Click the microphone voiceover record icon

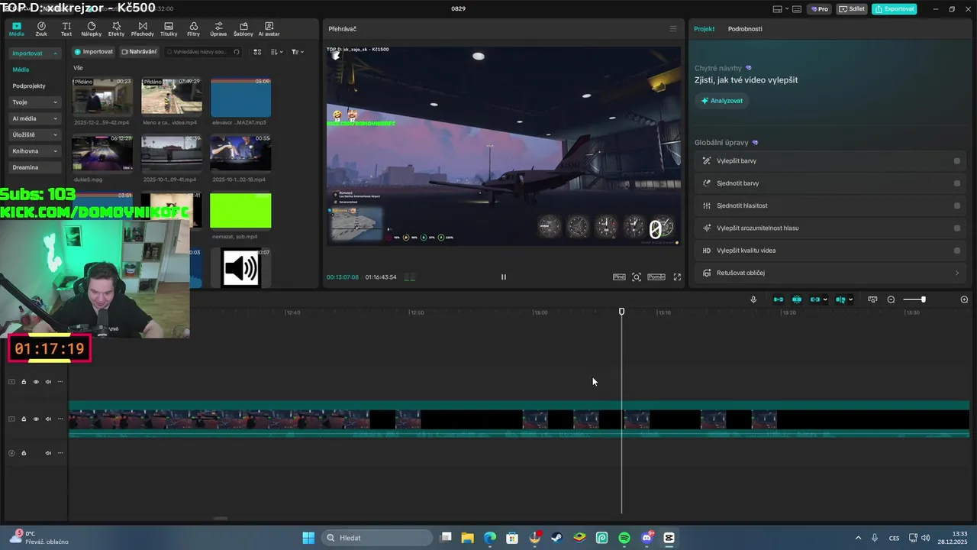pos(753,299)
